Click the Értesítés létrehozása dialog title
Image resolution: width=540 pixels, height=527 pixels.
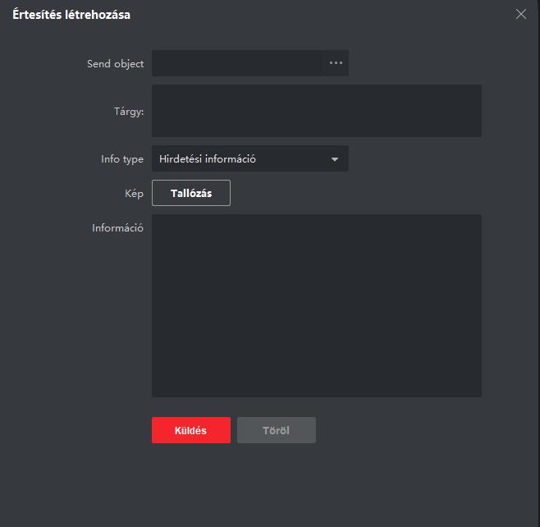71,15
